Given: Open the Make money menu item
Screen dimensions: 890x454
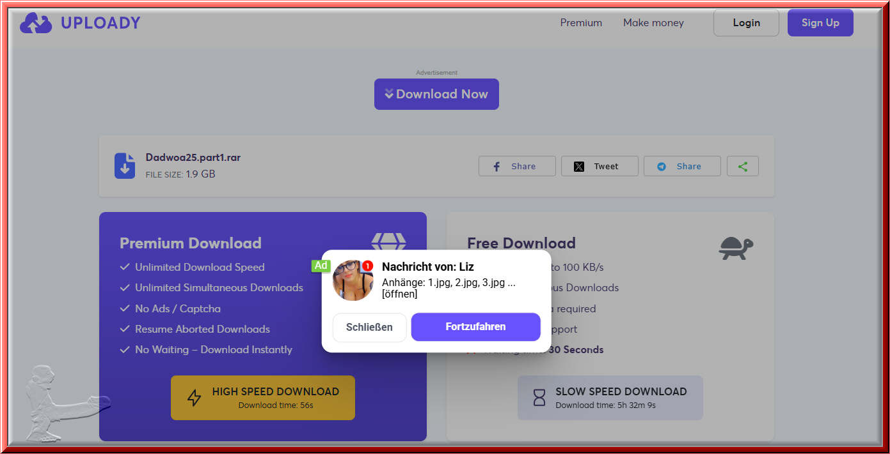Looking at the screenshot, I should point(653,23).
